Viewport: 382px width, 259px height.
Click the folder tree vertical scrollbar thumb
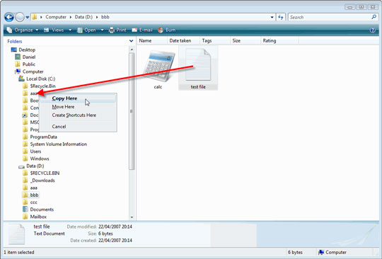click(132, 111)
